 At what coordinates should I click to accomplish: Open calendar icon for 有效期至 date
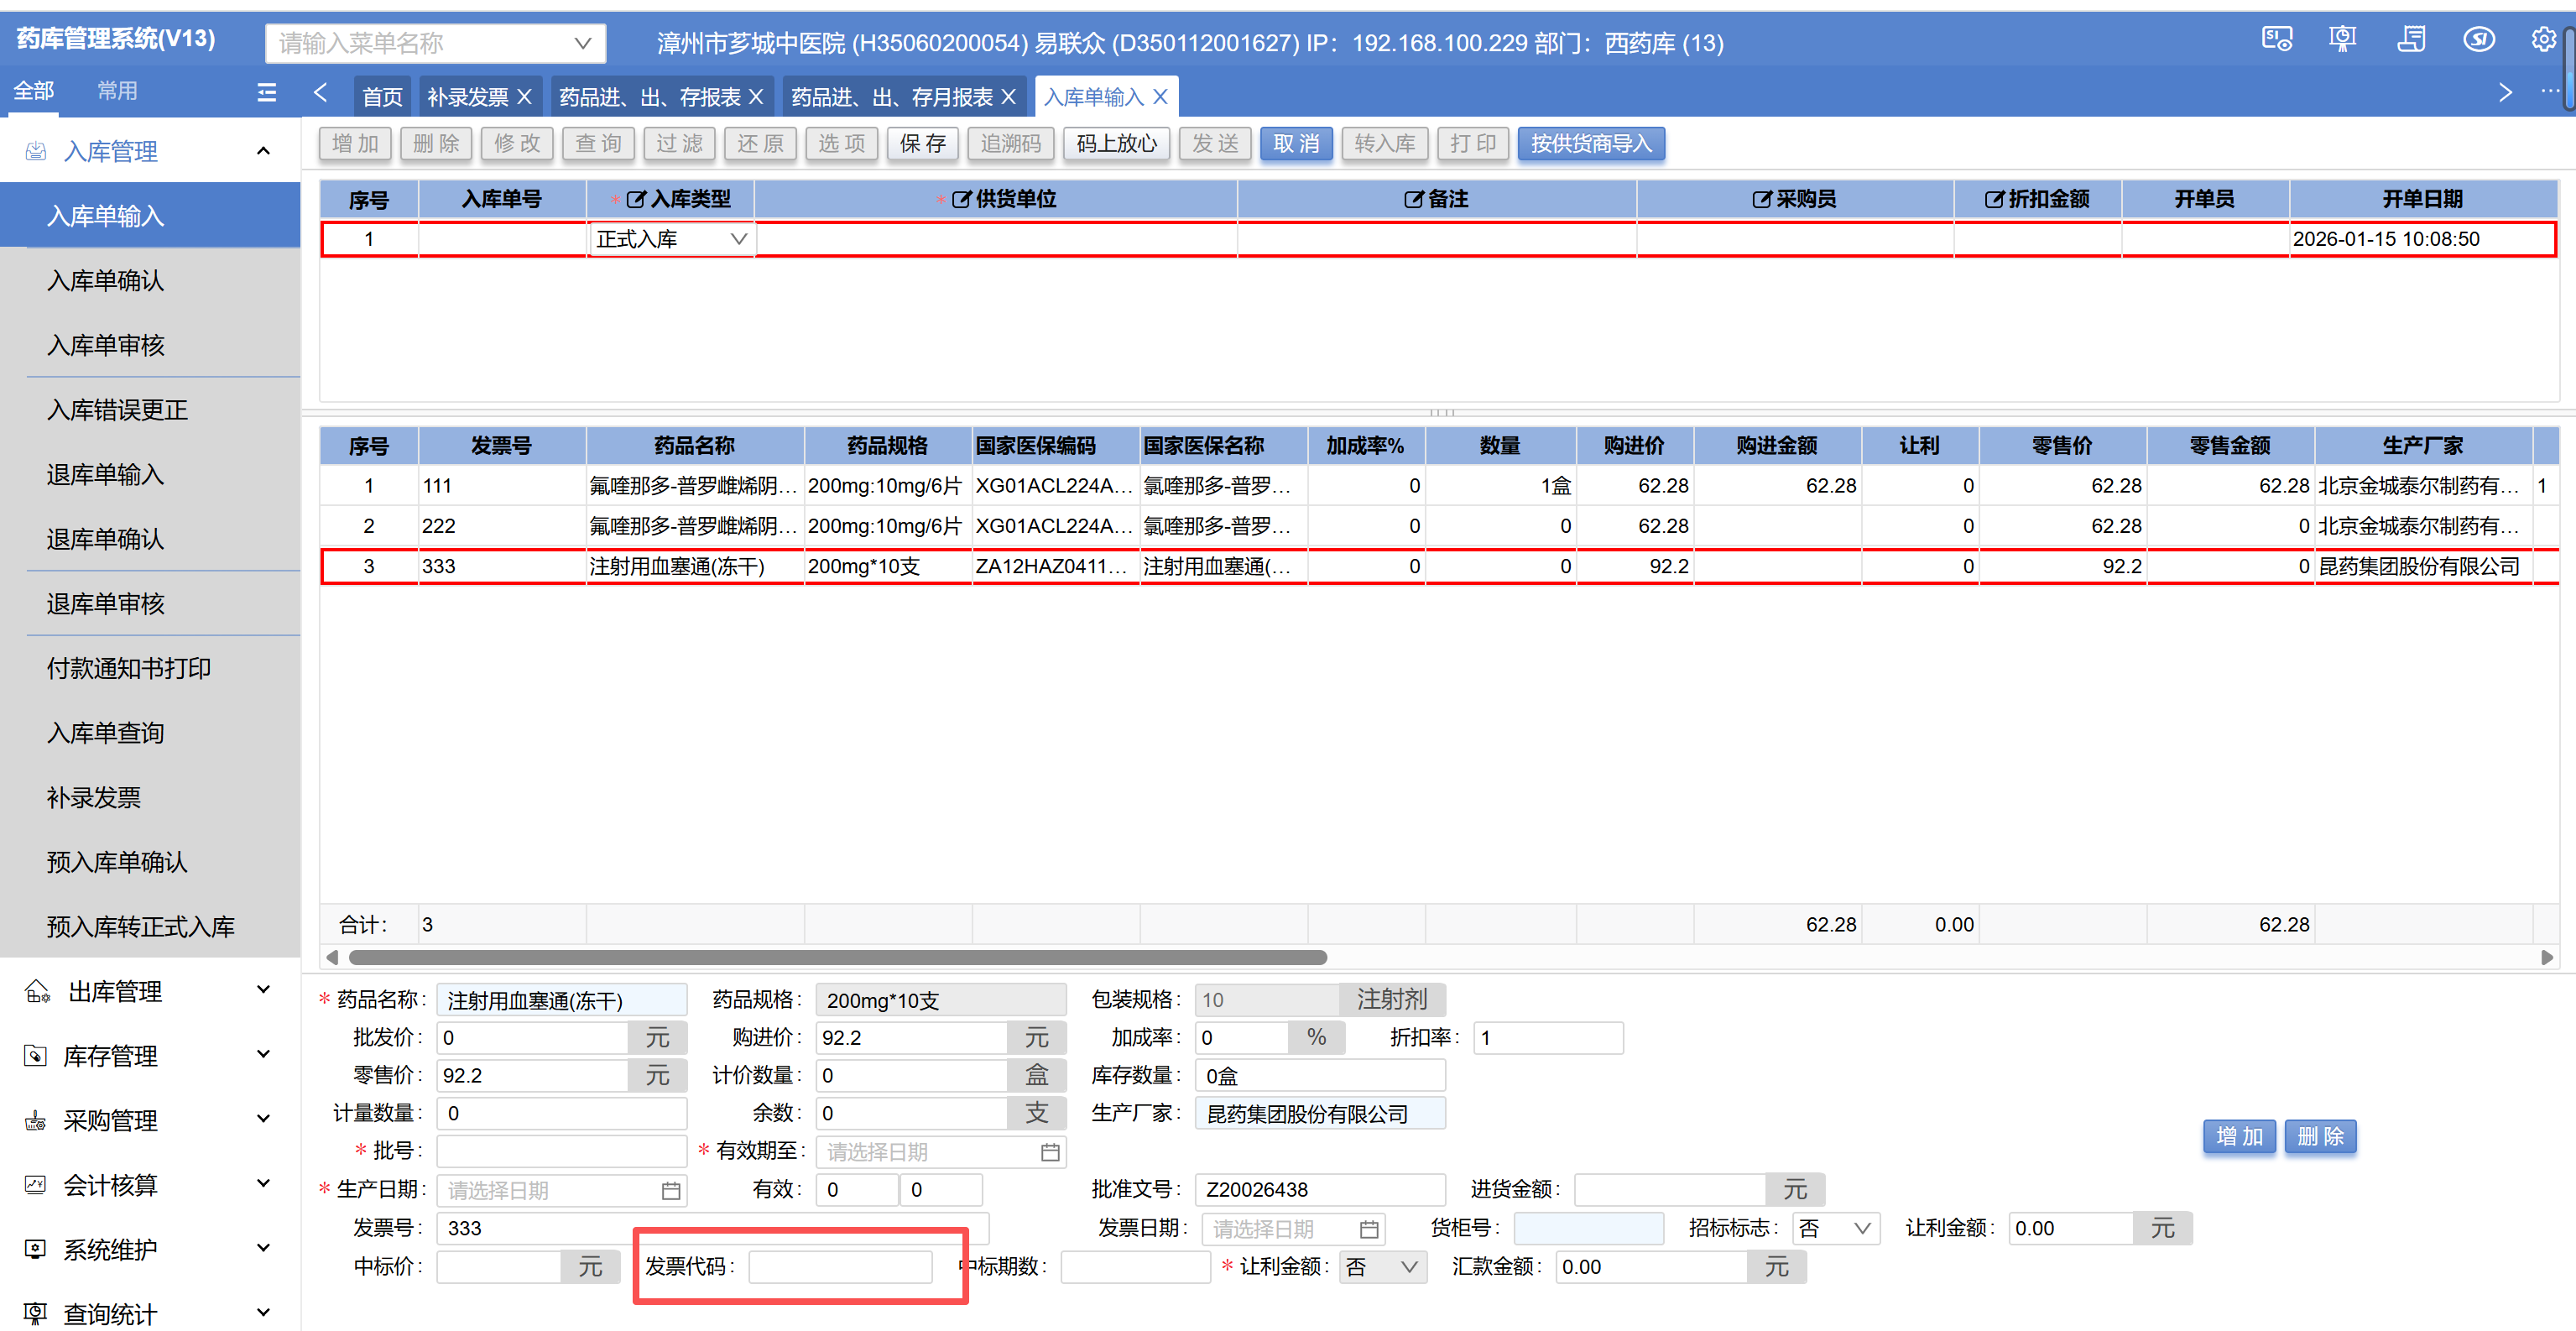[1049, 1152]
